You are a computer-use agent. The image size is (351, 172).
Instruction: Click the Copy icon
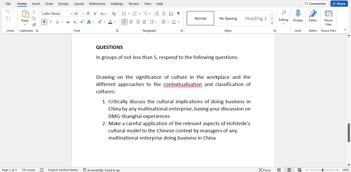[34, 18]
